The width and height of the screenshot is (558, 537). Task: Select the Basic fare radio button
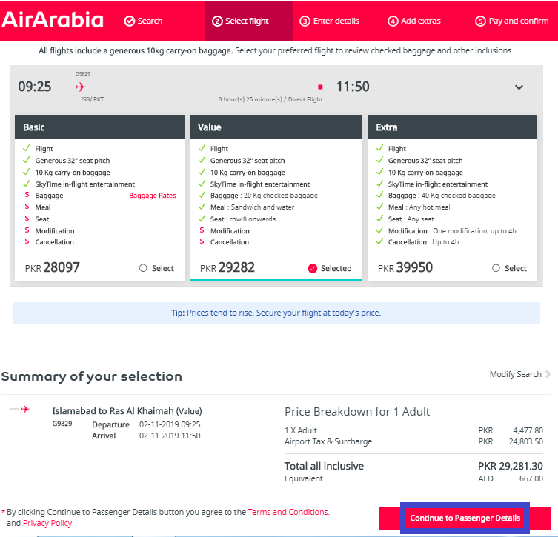click(x=143, y=268)
